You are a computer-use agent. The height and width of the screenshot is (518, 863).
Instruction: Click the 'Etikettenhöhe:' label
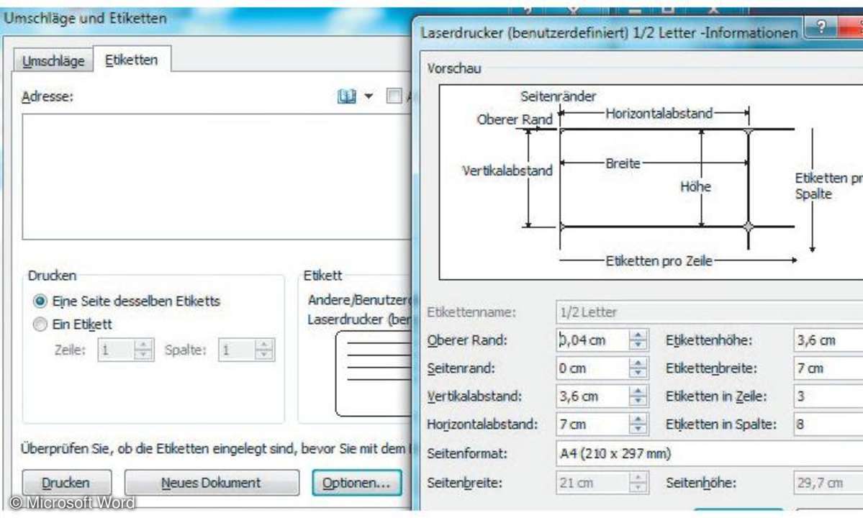point(710,340)
